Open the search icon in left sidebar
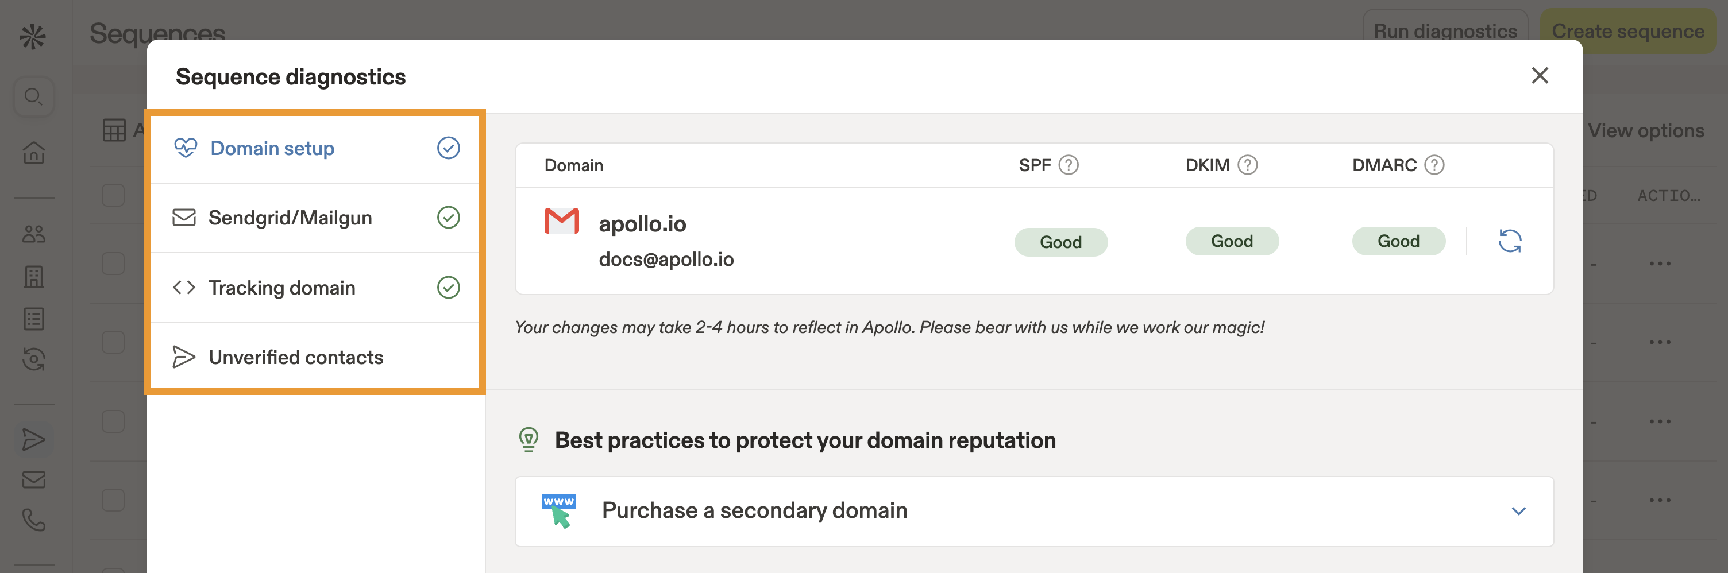1728x573 pixels. point(33,96)
